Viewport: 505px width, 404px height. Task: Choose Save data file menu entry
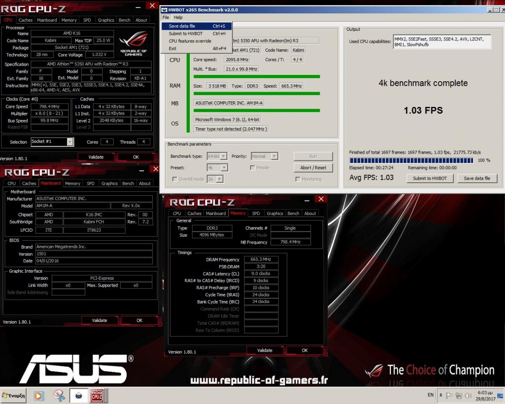(x=196, y=26)
